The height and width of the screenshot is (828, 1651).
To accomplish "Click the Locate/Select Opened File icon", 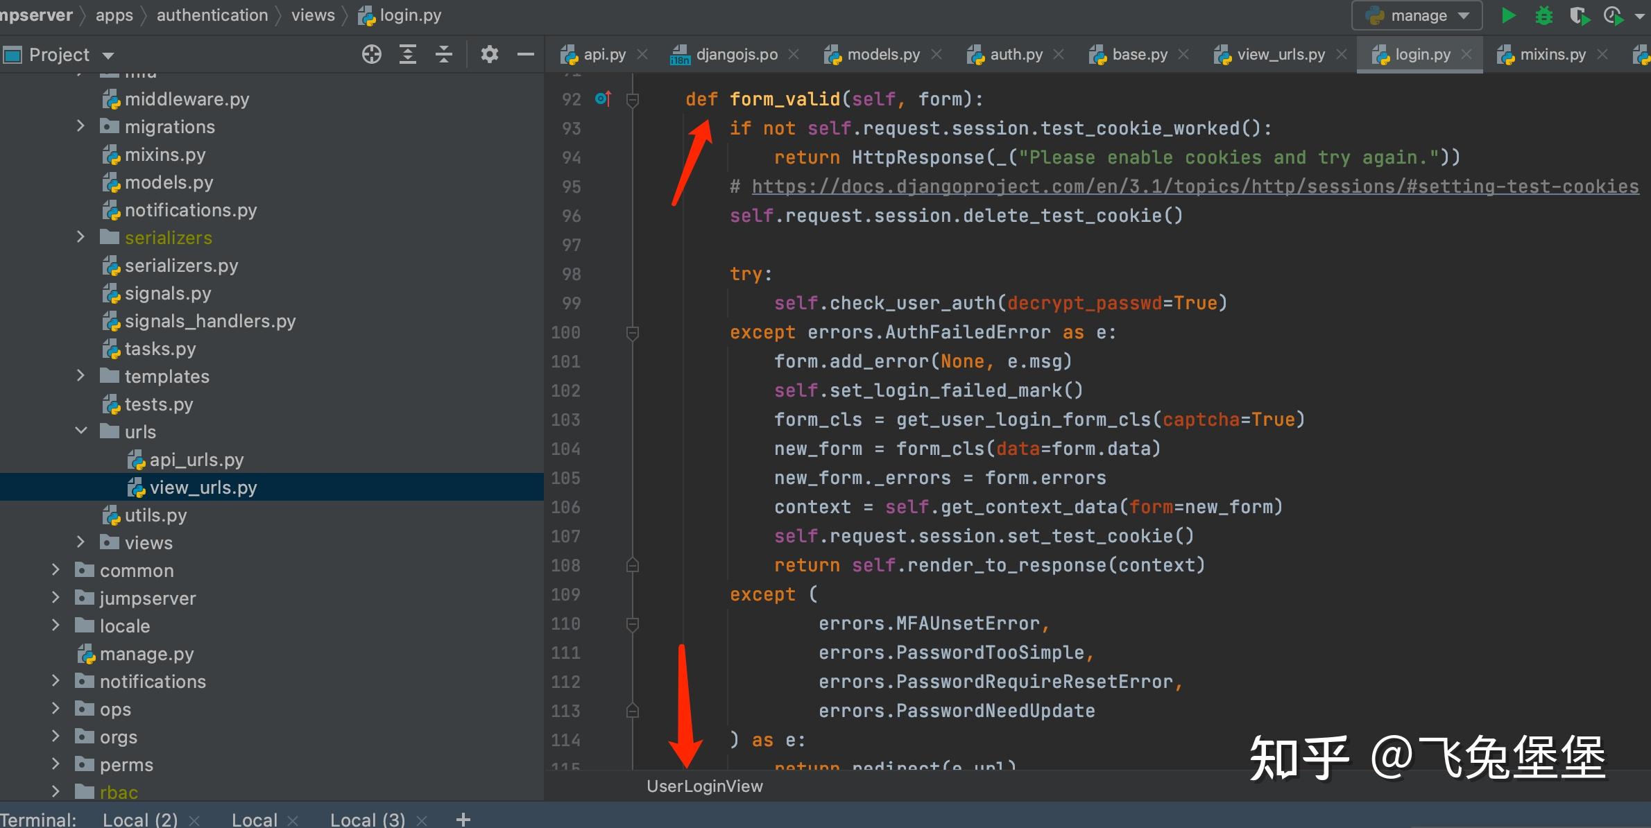I will pos(372,54).
